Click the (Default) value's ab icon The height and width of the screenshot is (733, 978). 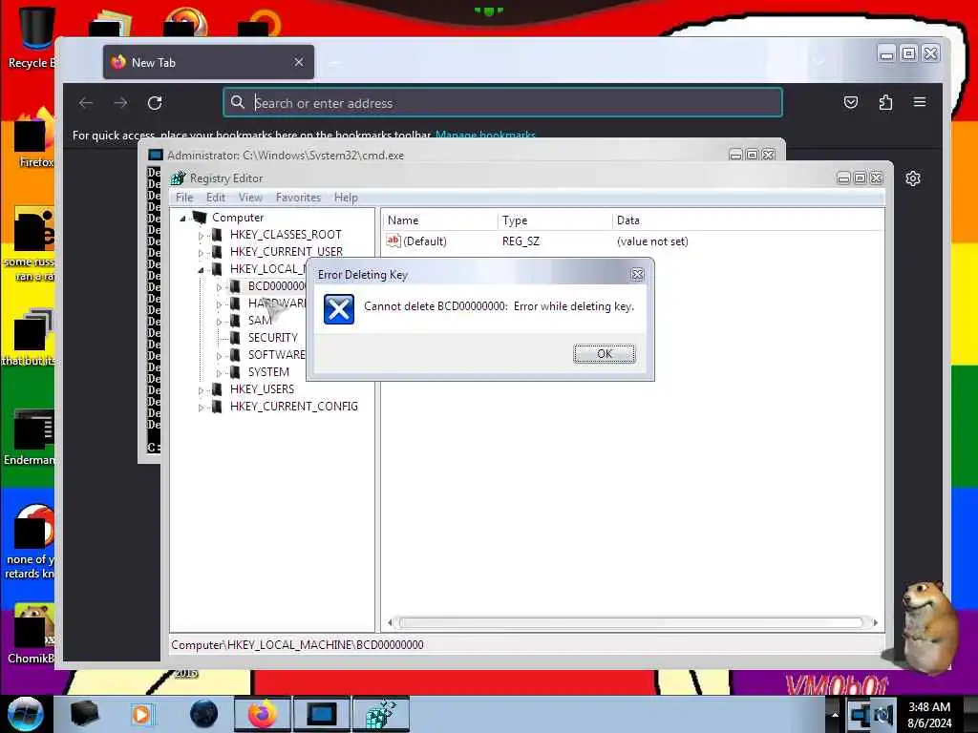click(x=393, y=241)
